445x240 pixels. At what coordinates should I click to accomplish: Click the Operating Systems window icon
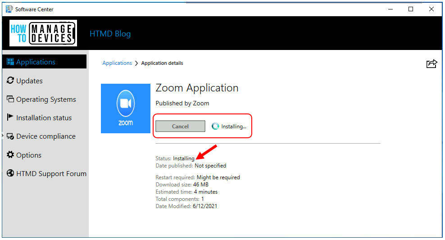click(10, 99)
